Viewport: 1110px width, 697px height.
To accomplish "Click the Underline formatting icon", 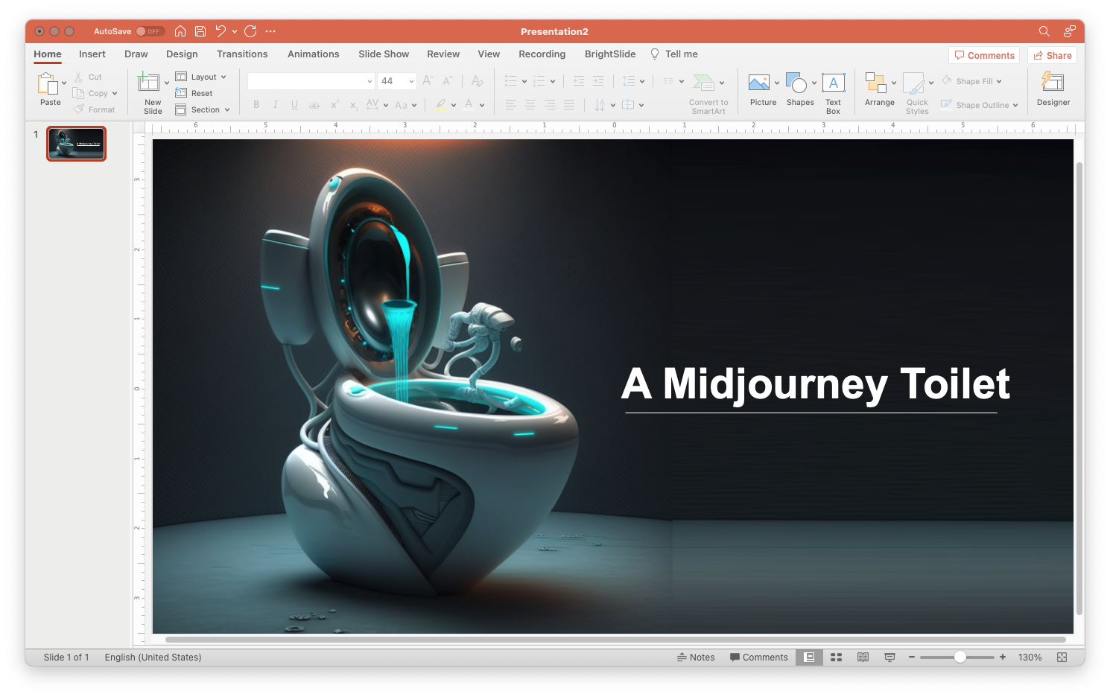I will (x=294, y=105).
